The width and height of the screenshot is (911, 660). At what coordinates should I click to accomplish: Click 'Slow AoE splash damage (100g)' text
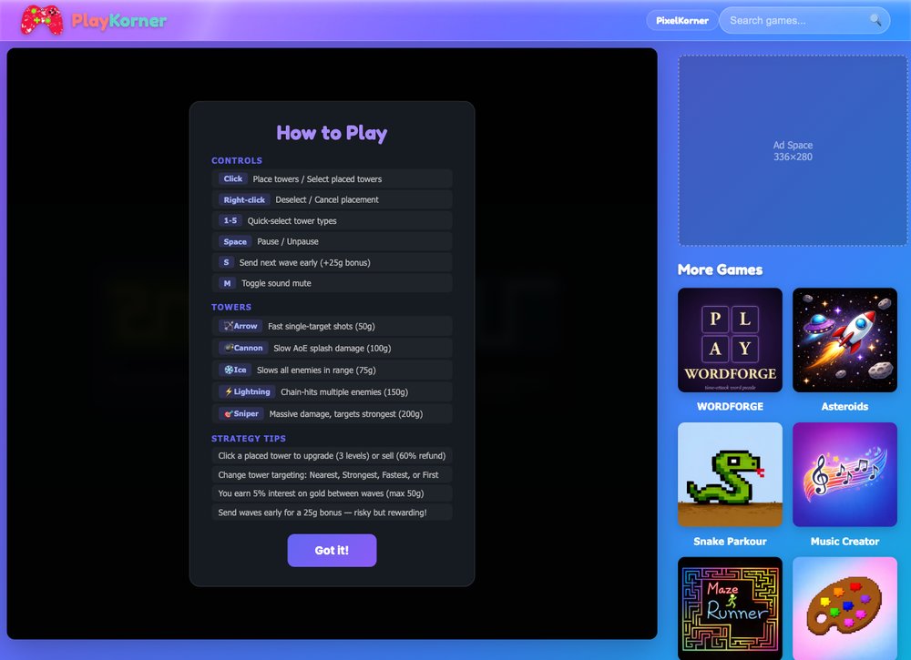click(x=332, y=349)
